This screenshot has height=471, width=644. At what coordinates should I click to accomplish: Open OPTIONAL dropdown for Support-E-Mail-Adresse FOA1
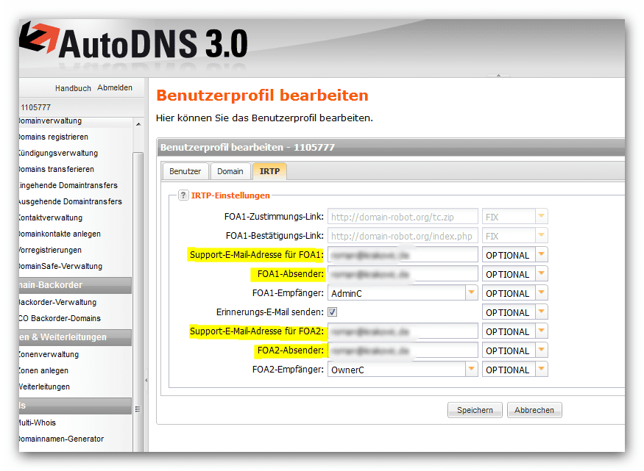(541, 254)
